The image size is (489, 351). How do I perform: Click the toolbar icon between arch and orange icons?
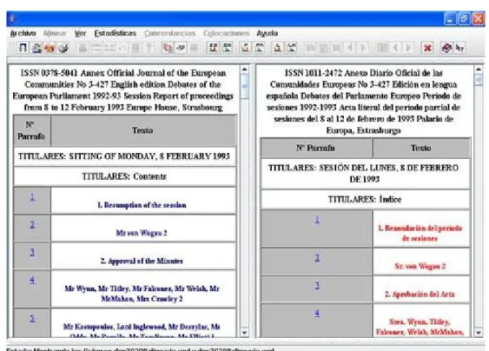(36, 48)
